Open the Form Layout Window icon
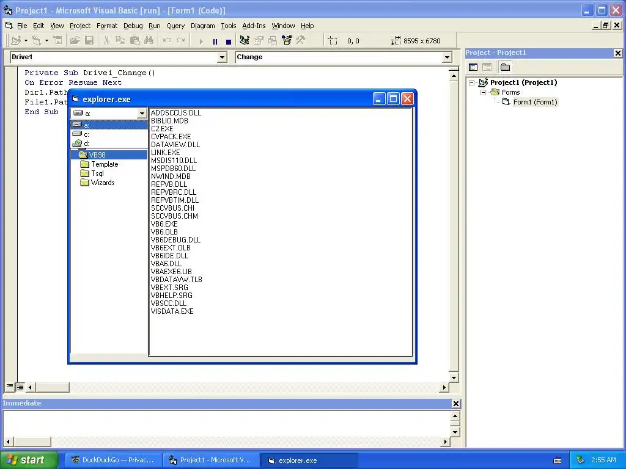This screenshot has width=626, height=469. (x=273, y=41)
